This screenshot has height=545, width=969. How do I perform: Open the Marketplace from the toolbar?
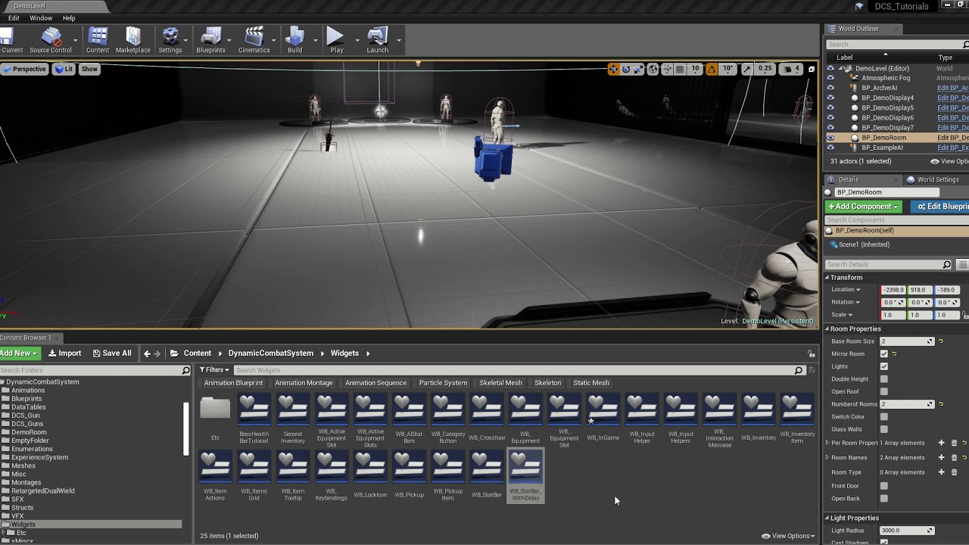point(133,40)
